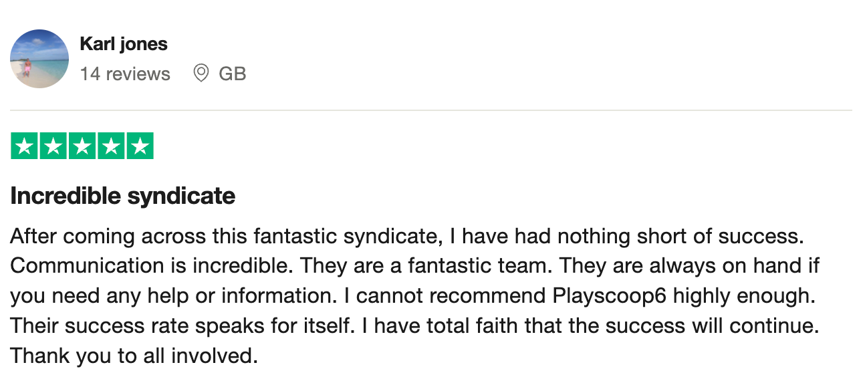Select the third green rating star

(82, 146)
